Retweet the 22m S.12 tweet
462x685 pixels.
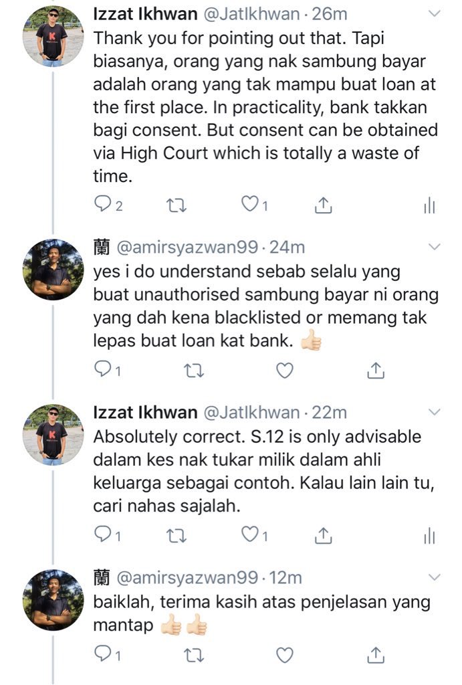177,535
